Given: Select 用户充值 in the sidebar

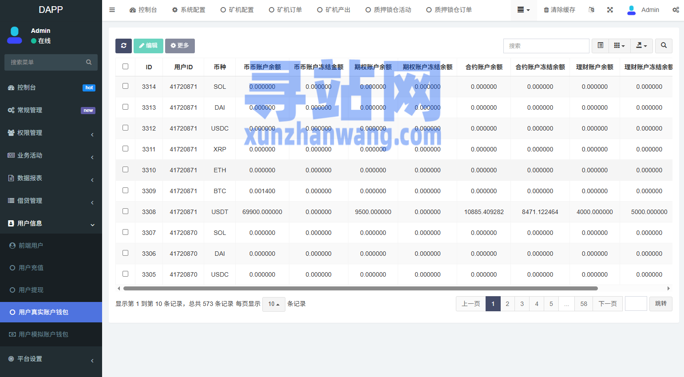Looking at the screenshot, I should point(31,268).
